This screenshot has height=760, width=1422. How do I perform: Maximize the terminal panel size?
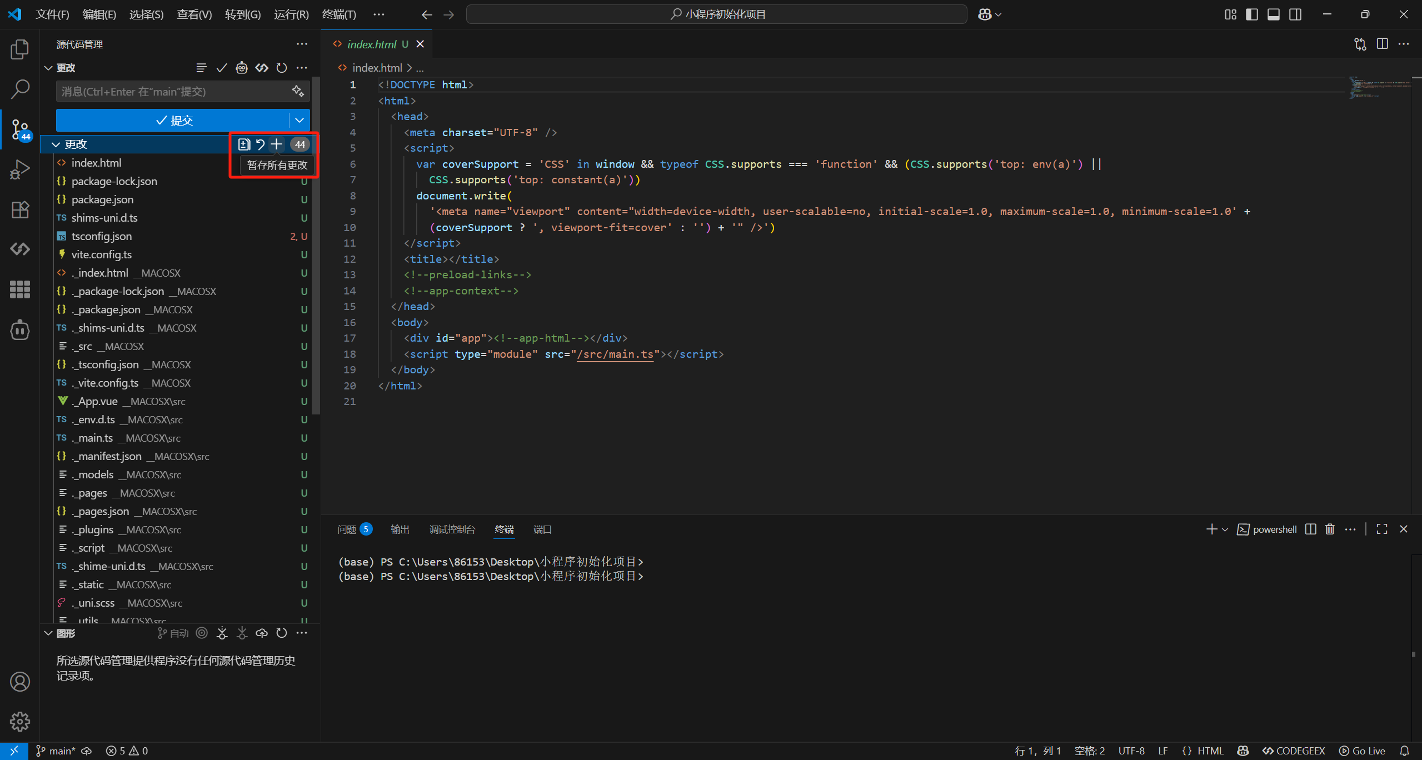[x=1382, y=529]
